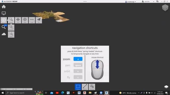The image size is (170, 95).
Task: Open YouTube from the taskbar
Action: (x=57, y=93)
